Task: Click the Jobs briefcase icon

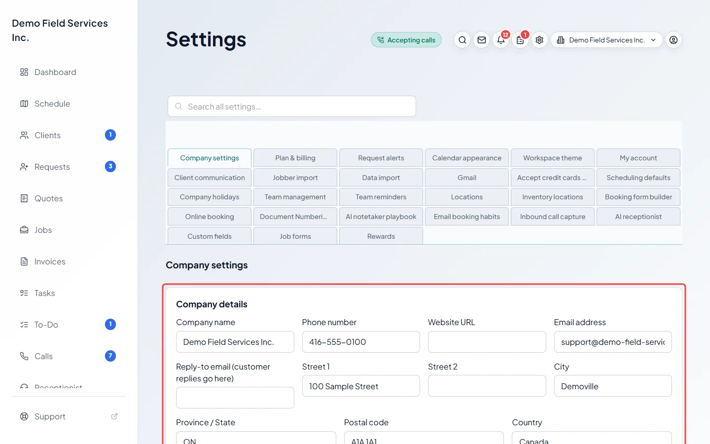Action: [x=24, y=230]
